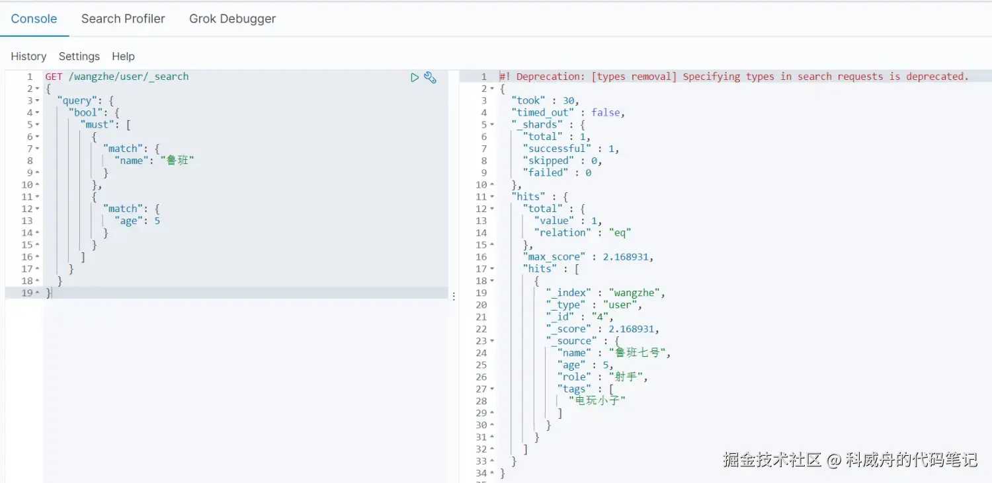Fold the object starting at request line 11
Image resolution: width=992 pixels, height=483 pixels.
click(x=37, y=198)
